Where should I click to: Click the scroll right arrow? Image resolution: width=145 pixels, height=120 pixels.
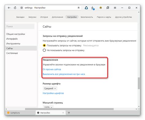coord(136,109)
